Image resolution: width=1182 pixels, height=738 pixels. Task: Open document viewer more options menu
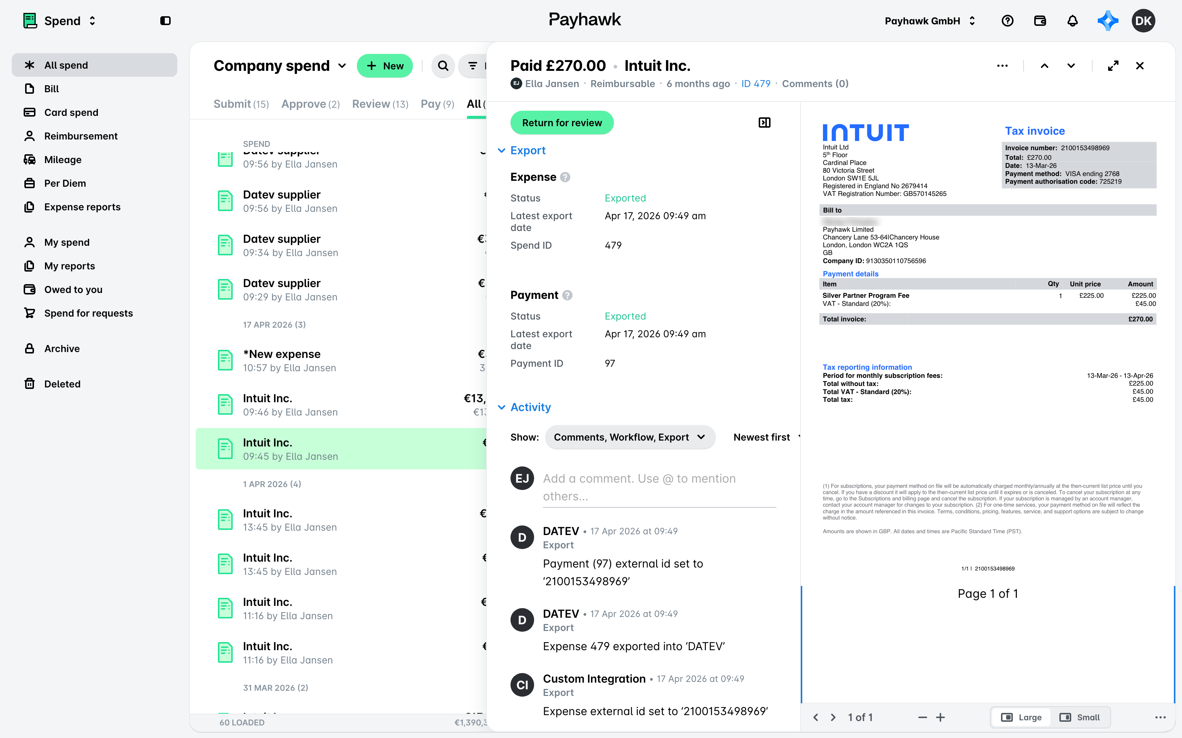point(1161,717)
